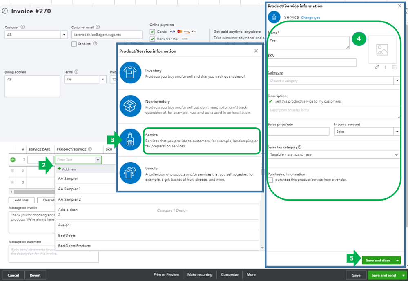Open the More footer menu
The image size is (408, 281).
point(251,274)
